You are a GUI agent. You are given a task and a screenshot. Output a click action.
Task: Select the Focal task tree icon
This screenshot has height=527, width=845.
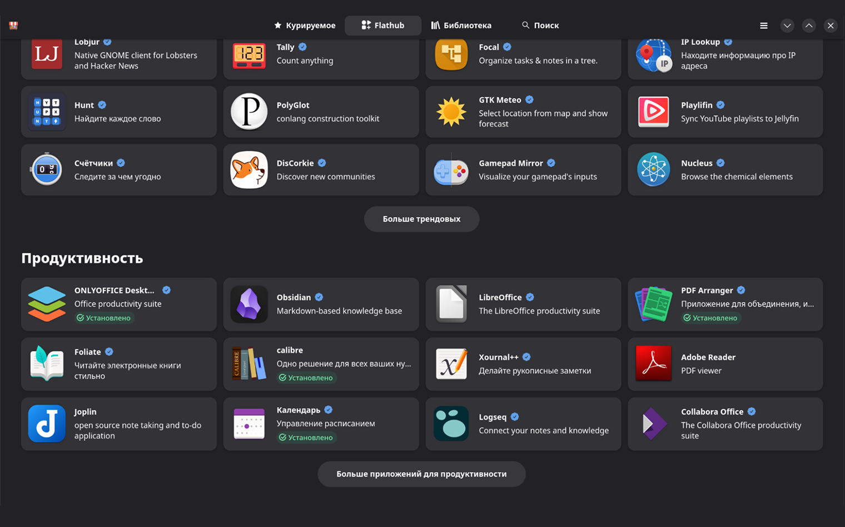pyautogui.click(x=451, y=54)
